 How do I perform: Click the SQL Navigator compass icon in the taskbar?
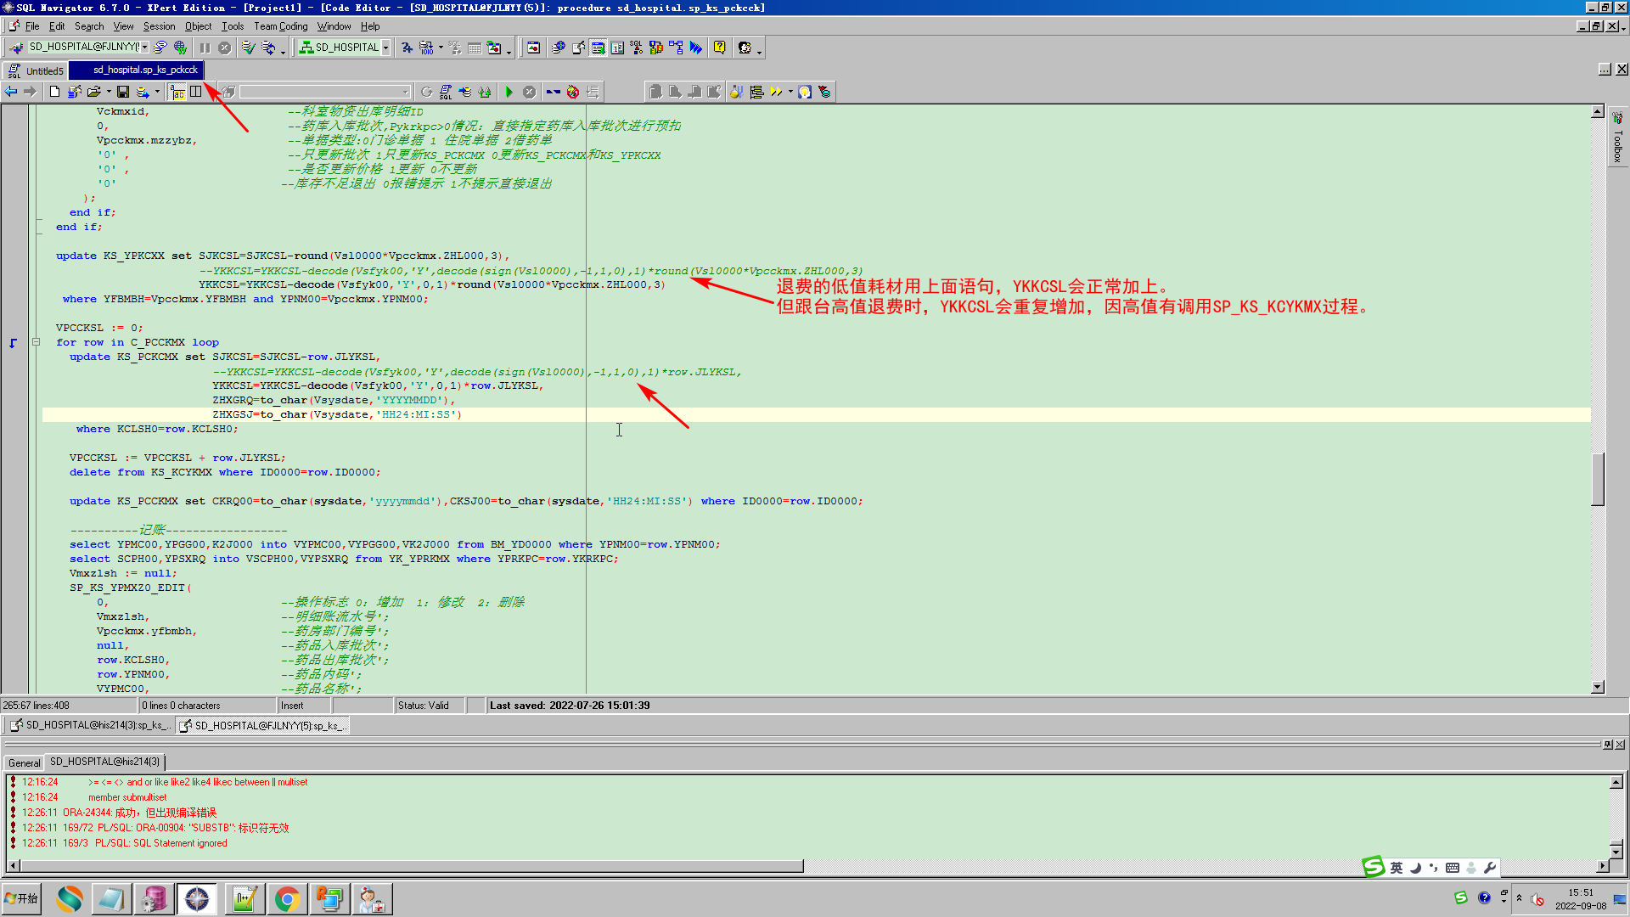click(197, 898)
